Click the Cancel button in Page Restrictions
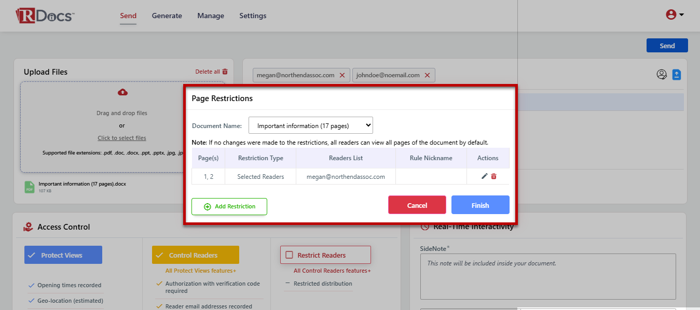This screenshot has height=310, width=700. point(417,205)
